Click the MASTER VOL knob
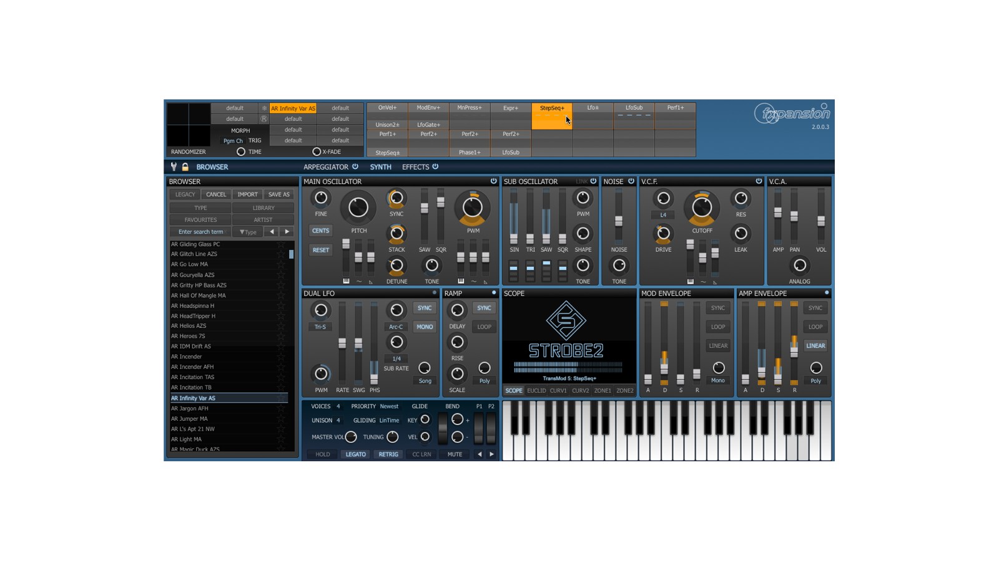This screenshot has height=561, width=999. pos(351,437)
